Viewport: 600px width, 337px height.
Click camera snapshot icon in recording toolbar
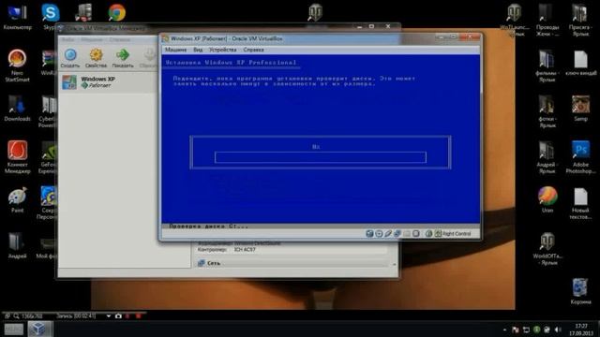point(118,316)
